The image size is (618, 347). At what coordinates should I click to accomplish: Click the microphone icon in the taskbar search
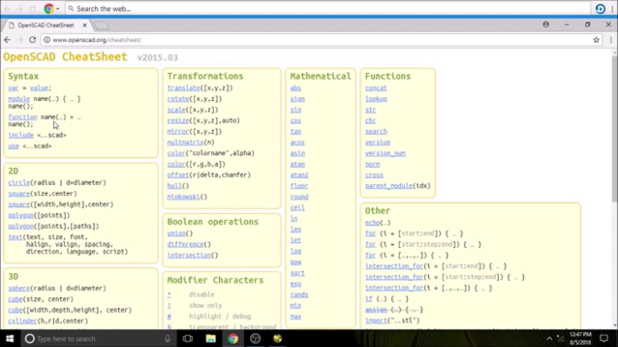pos(167,339)
